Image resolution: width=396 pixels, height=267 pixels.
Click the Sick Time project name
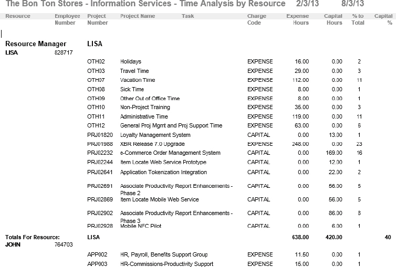coord(132,89)
